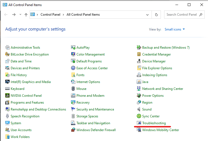
Task: Open the Intel(R) Graphics and Media icon
Action: 7,82
